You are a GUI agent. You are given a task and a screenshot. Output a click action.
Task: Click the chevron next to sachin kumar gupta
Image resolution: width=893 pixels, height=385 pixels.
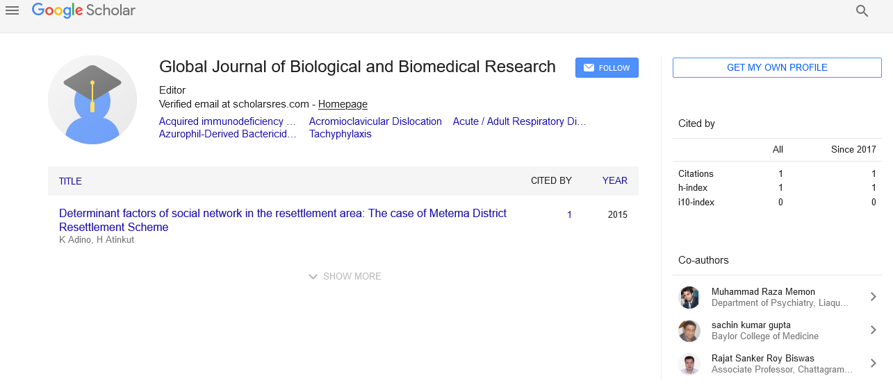[874, 330]
